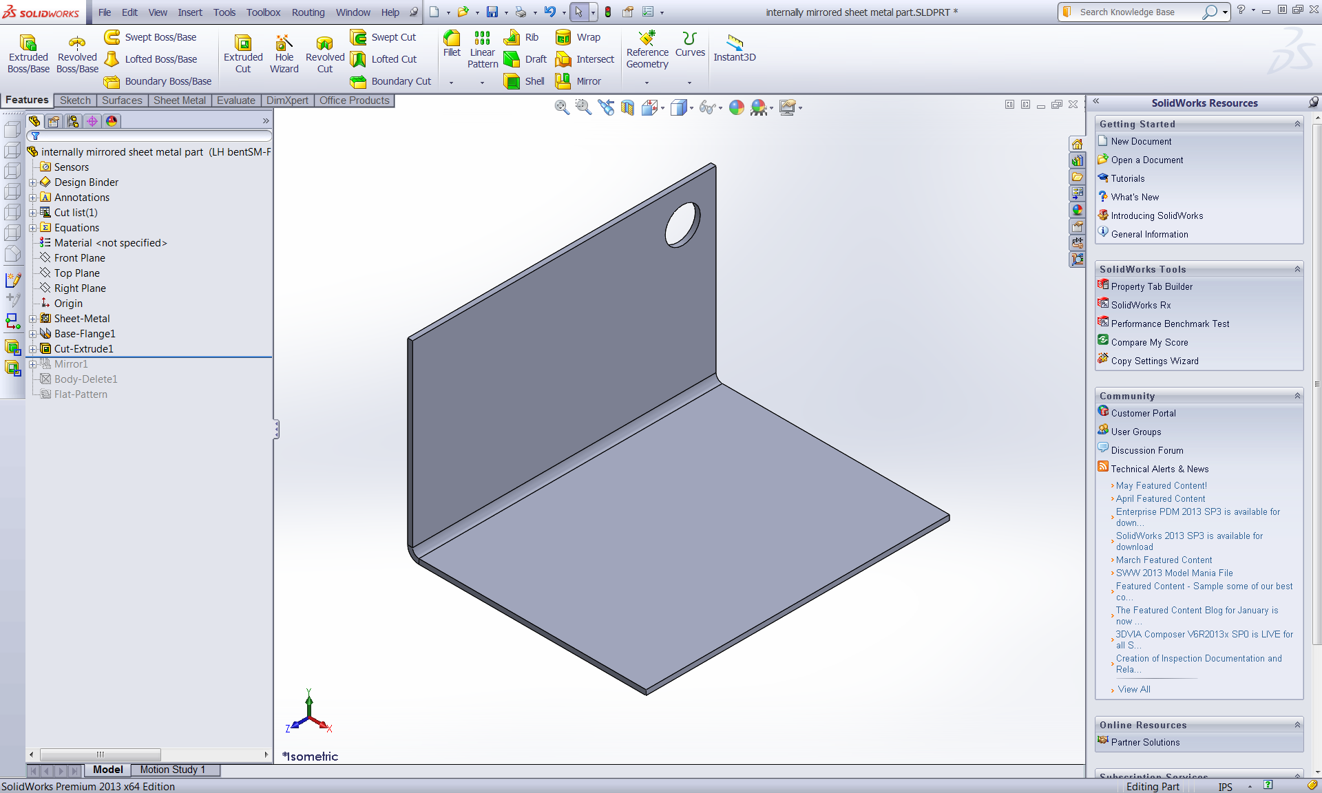Screen dimensions: 1322x793
Task: Open the Curves dropdown arrow
Action: tap(689, 83)
